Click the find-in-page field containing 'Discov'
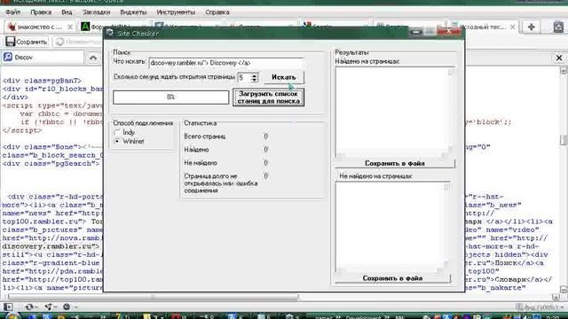The height and width of the screenshot is (319, 568). 43,58
